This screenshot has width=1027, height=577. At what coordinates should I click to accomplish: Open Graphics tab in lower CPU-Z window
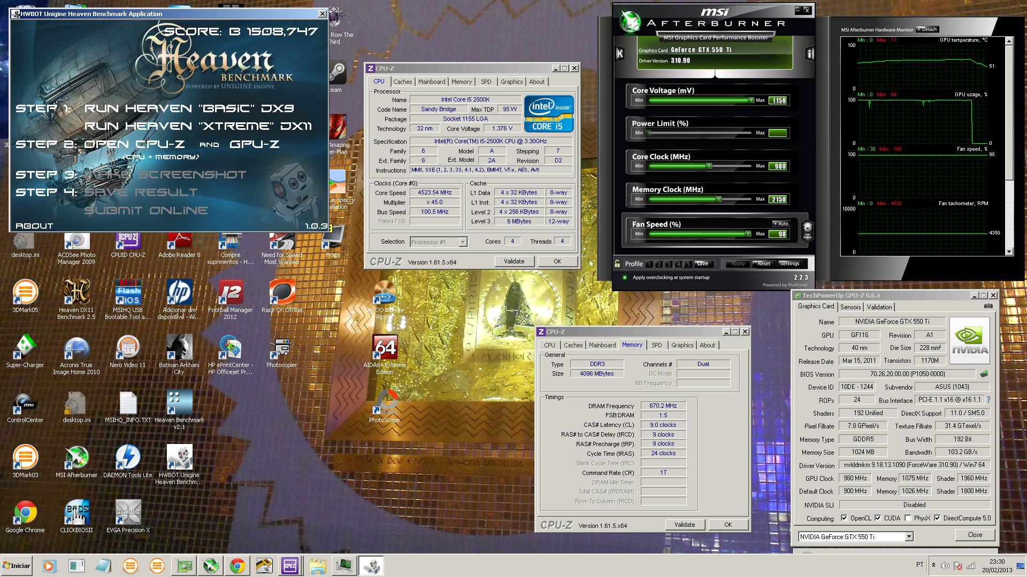(x=682, y=345)
